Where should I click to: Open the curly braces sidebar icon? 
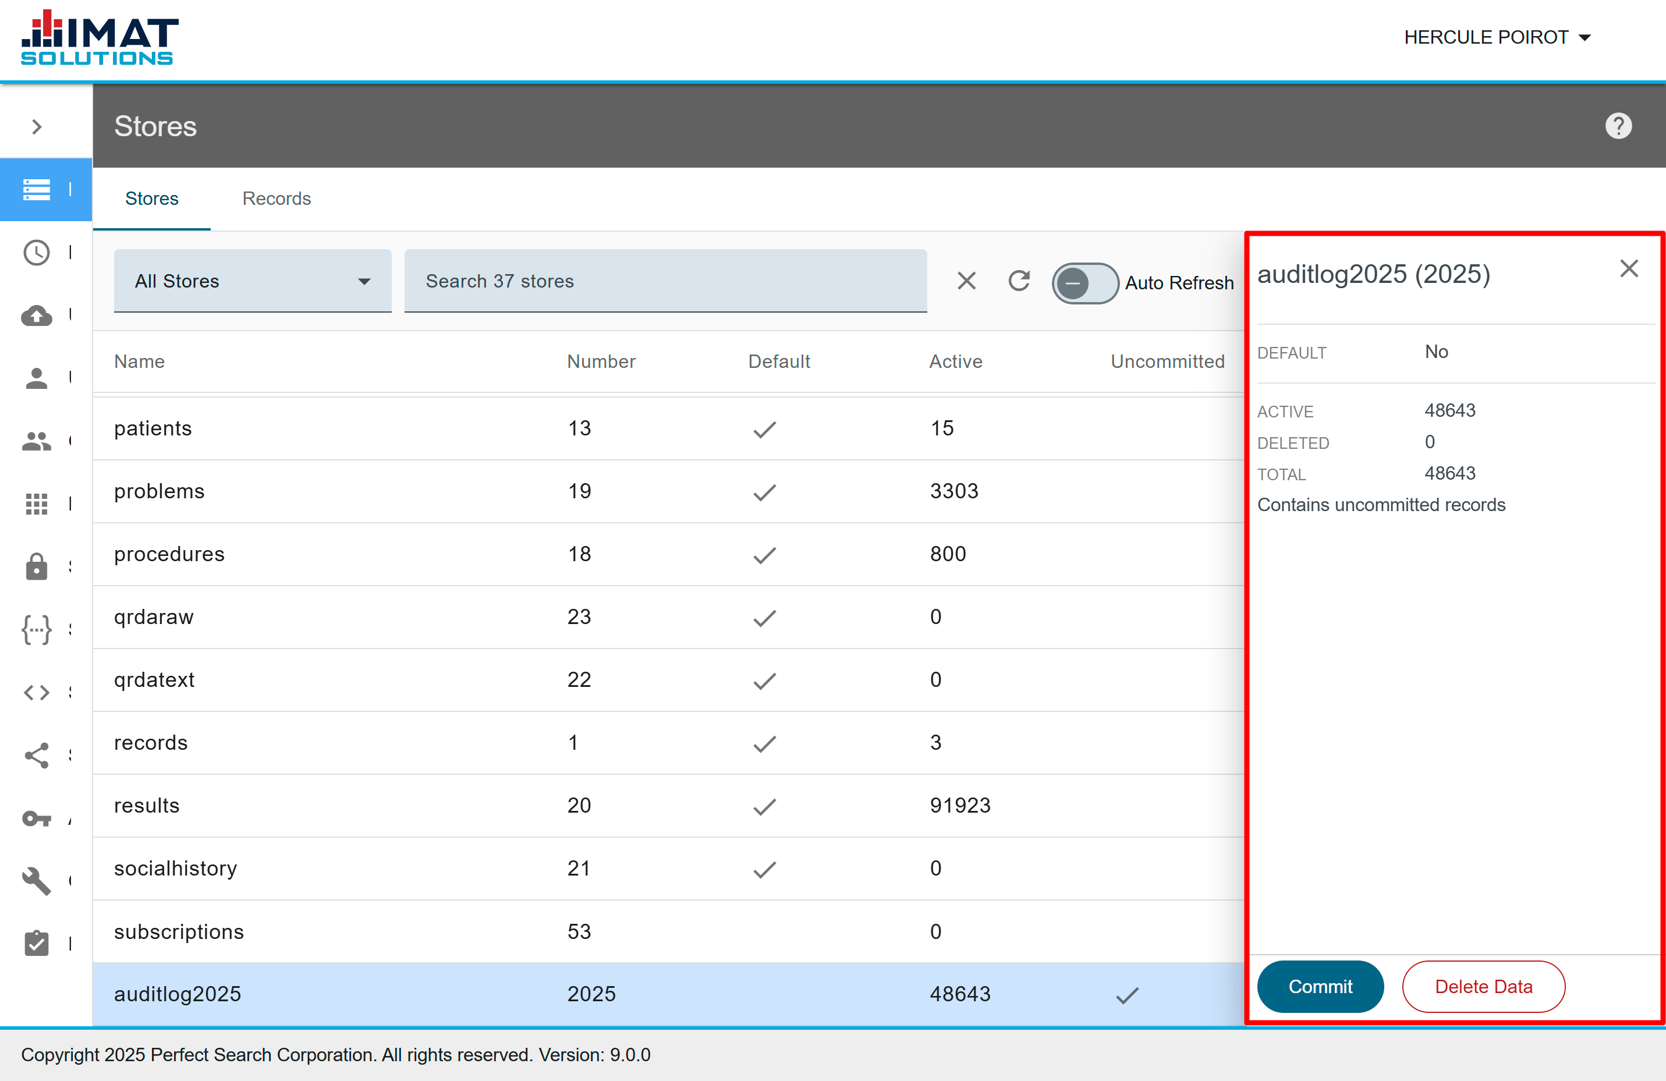click(37, 629)
